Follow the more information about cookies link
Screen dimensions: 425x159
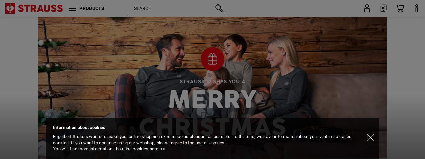coord(109,149)
